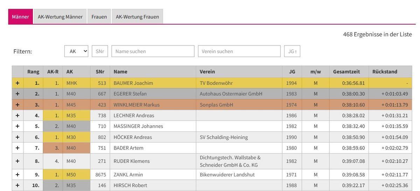This screenshot has width=420, height=191.
Task: Click plus icon beside HÖCKER Andreas
Action: point(17,137)
